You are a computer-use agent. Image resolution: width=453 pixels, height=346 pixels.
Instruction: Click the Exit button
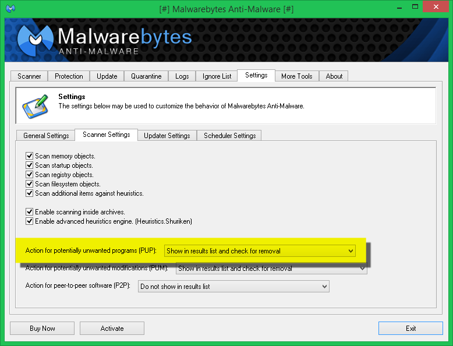click(x=410, y=328)
